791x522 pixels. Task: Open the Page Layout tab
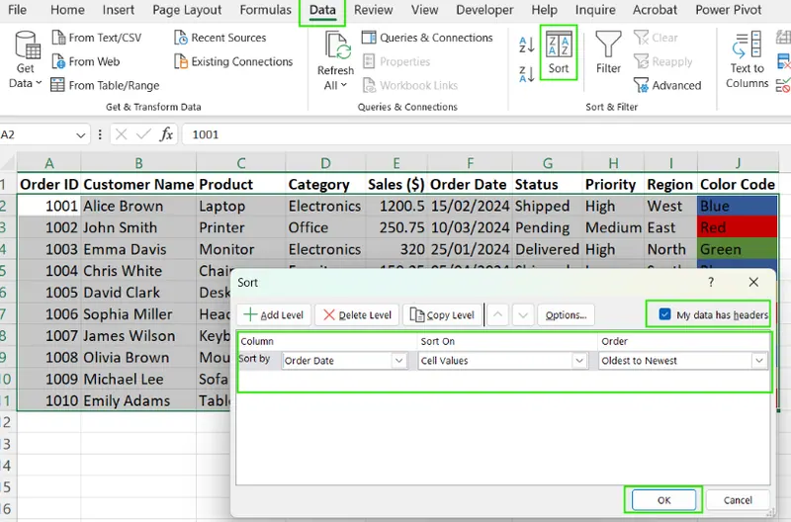point(188,10)
